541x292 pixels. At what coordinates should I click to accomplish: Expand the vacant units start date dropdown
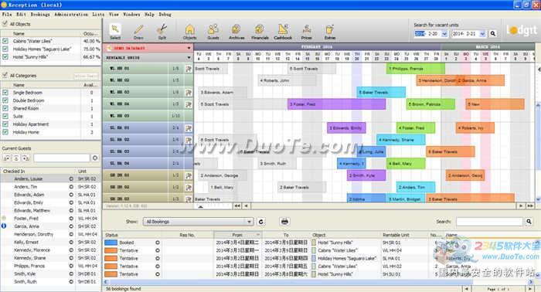click(x=444, y=34)
